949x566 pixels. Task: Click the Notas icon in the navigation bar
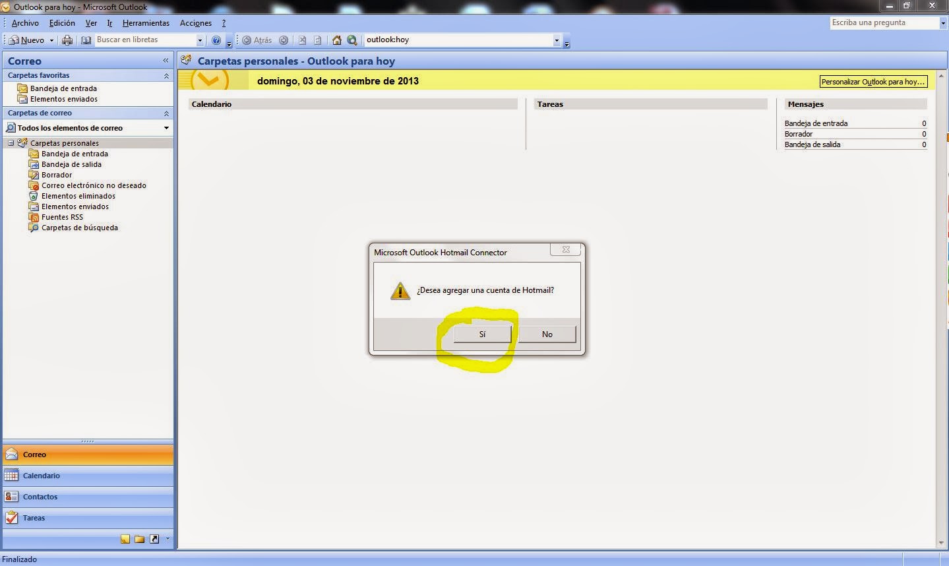(125, 539)
